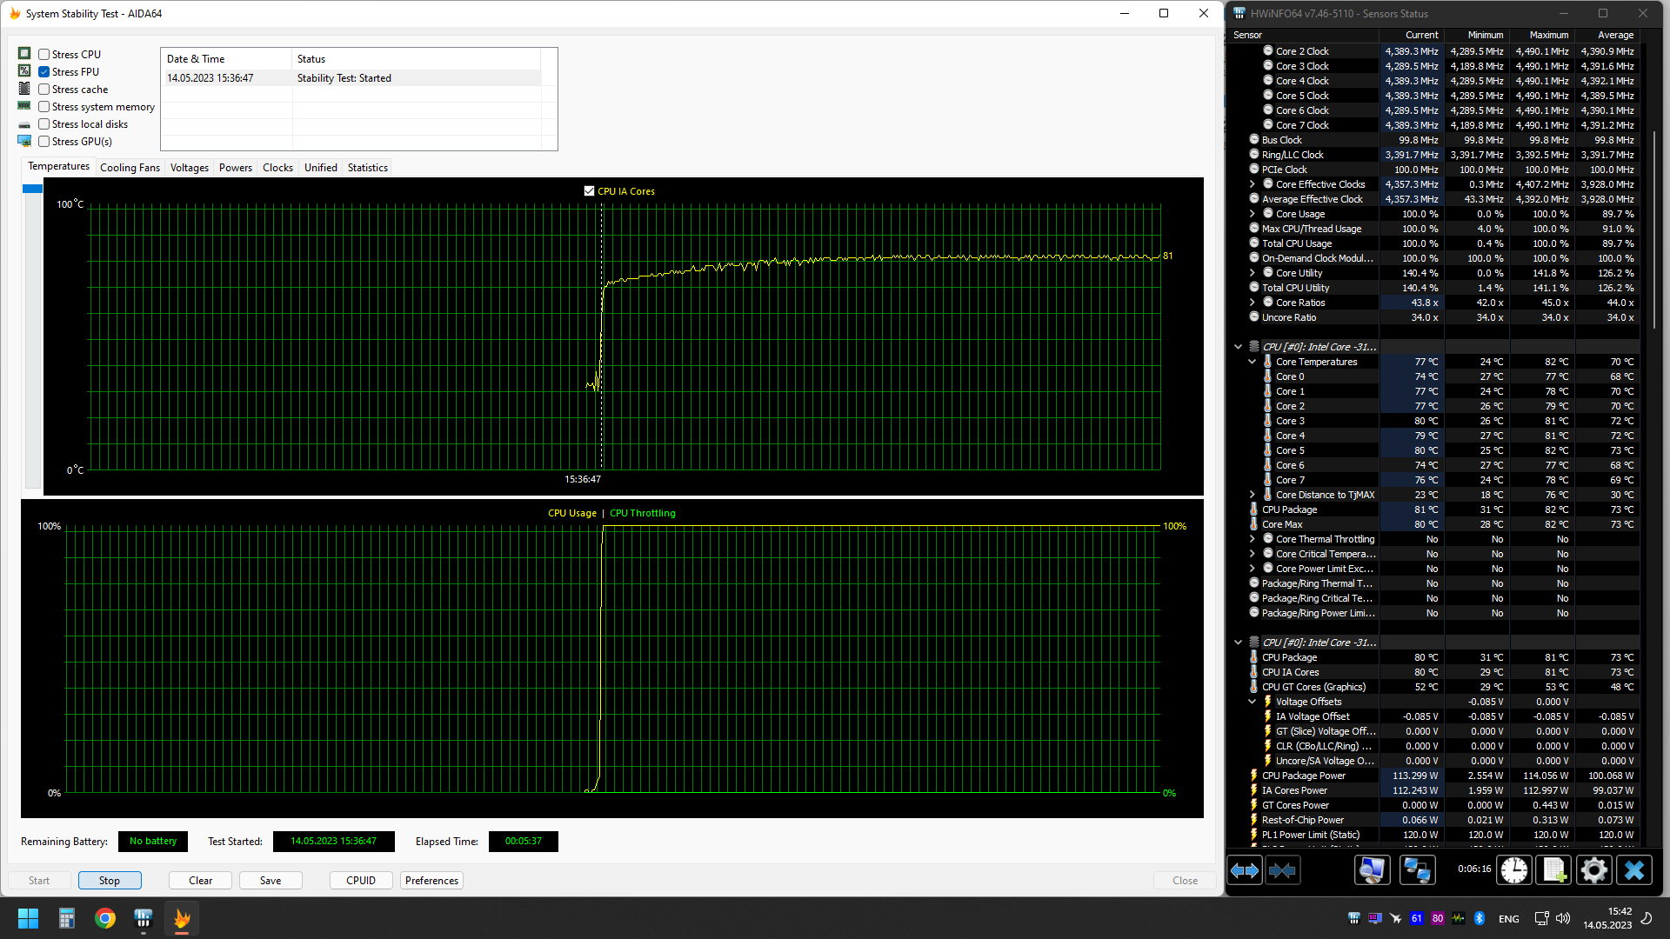Click the Preferences button
Image resolution: width=1670 pixels, height=939 pixels.
tap(431, 881)
